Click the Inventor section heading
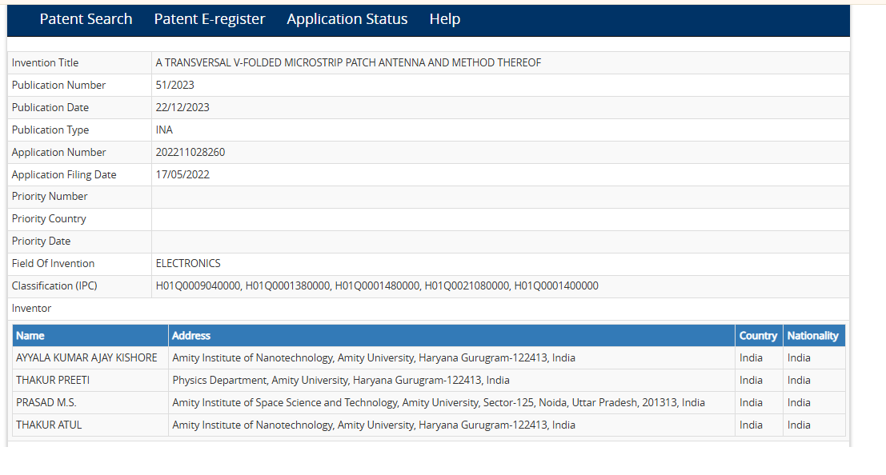This screenshot has width=886, height=475. (x=32, y=309)
